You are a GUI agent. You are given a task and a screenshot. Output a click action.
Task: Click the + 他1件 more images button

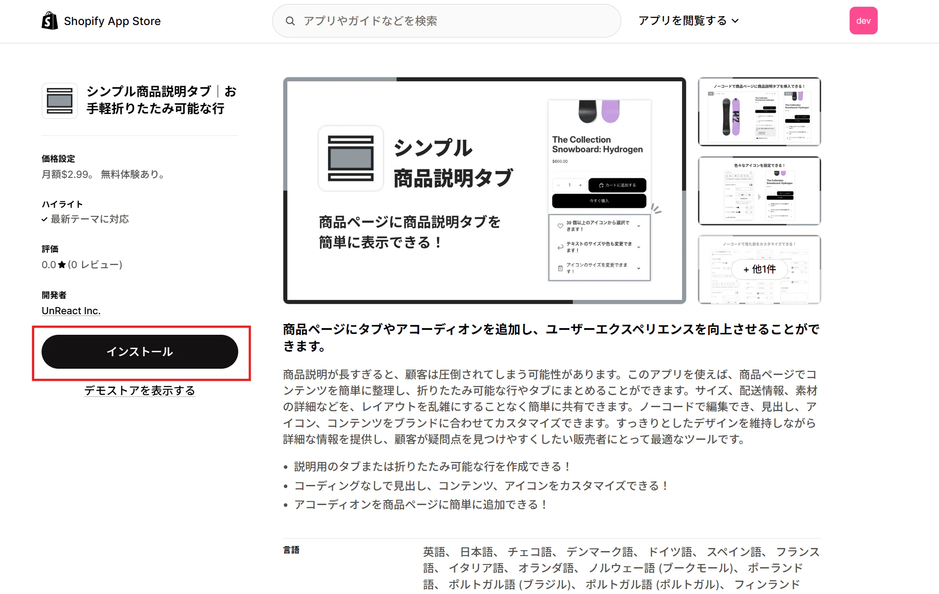[759, 270]
